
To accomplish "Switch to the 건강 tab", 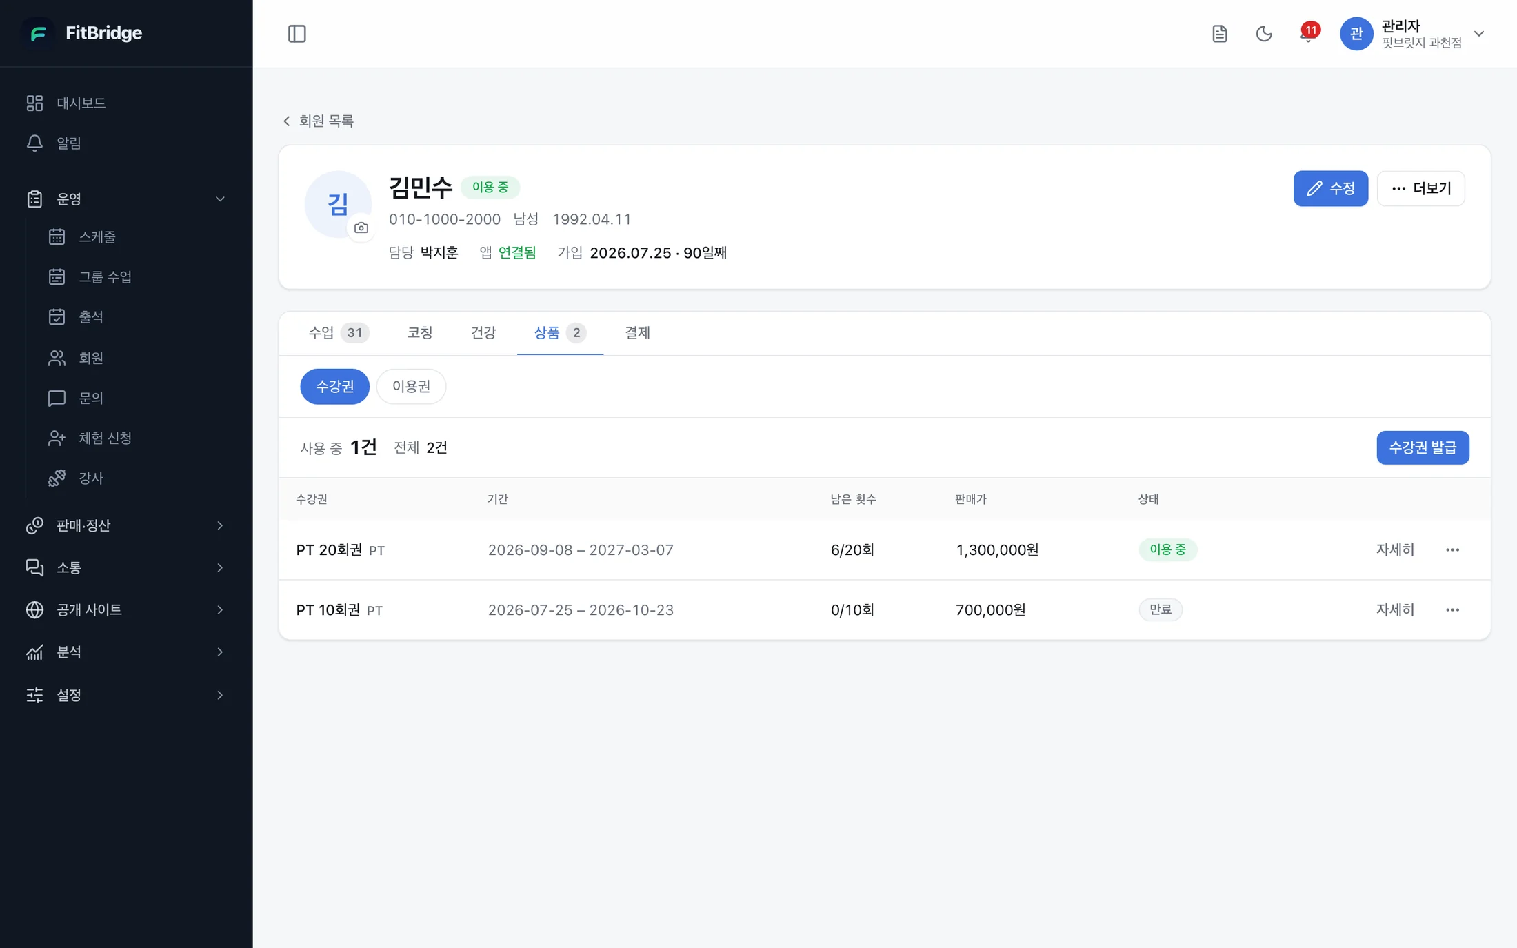I will point(483,333).
